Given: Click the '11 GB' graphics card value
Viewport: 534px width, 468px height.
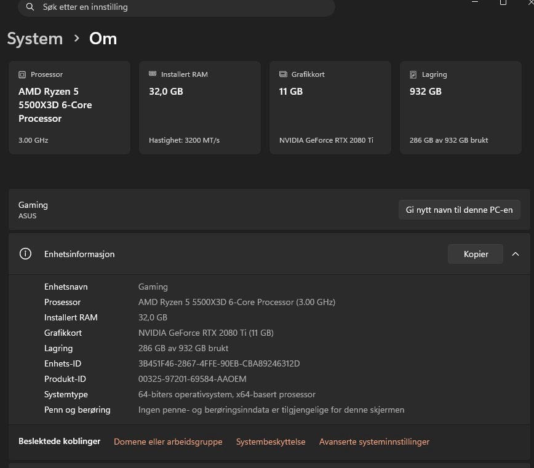Looking at the screenshot, I should [291, 92].
